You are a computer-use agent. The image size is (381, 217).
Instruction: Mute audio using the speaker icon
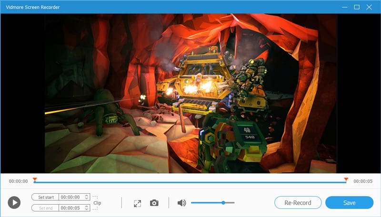[x=181, y=203]
